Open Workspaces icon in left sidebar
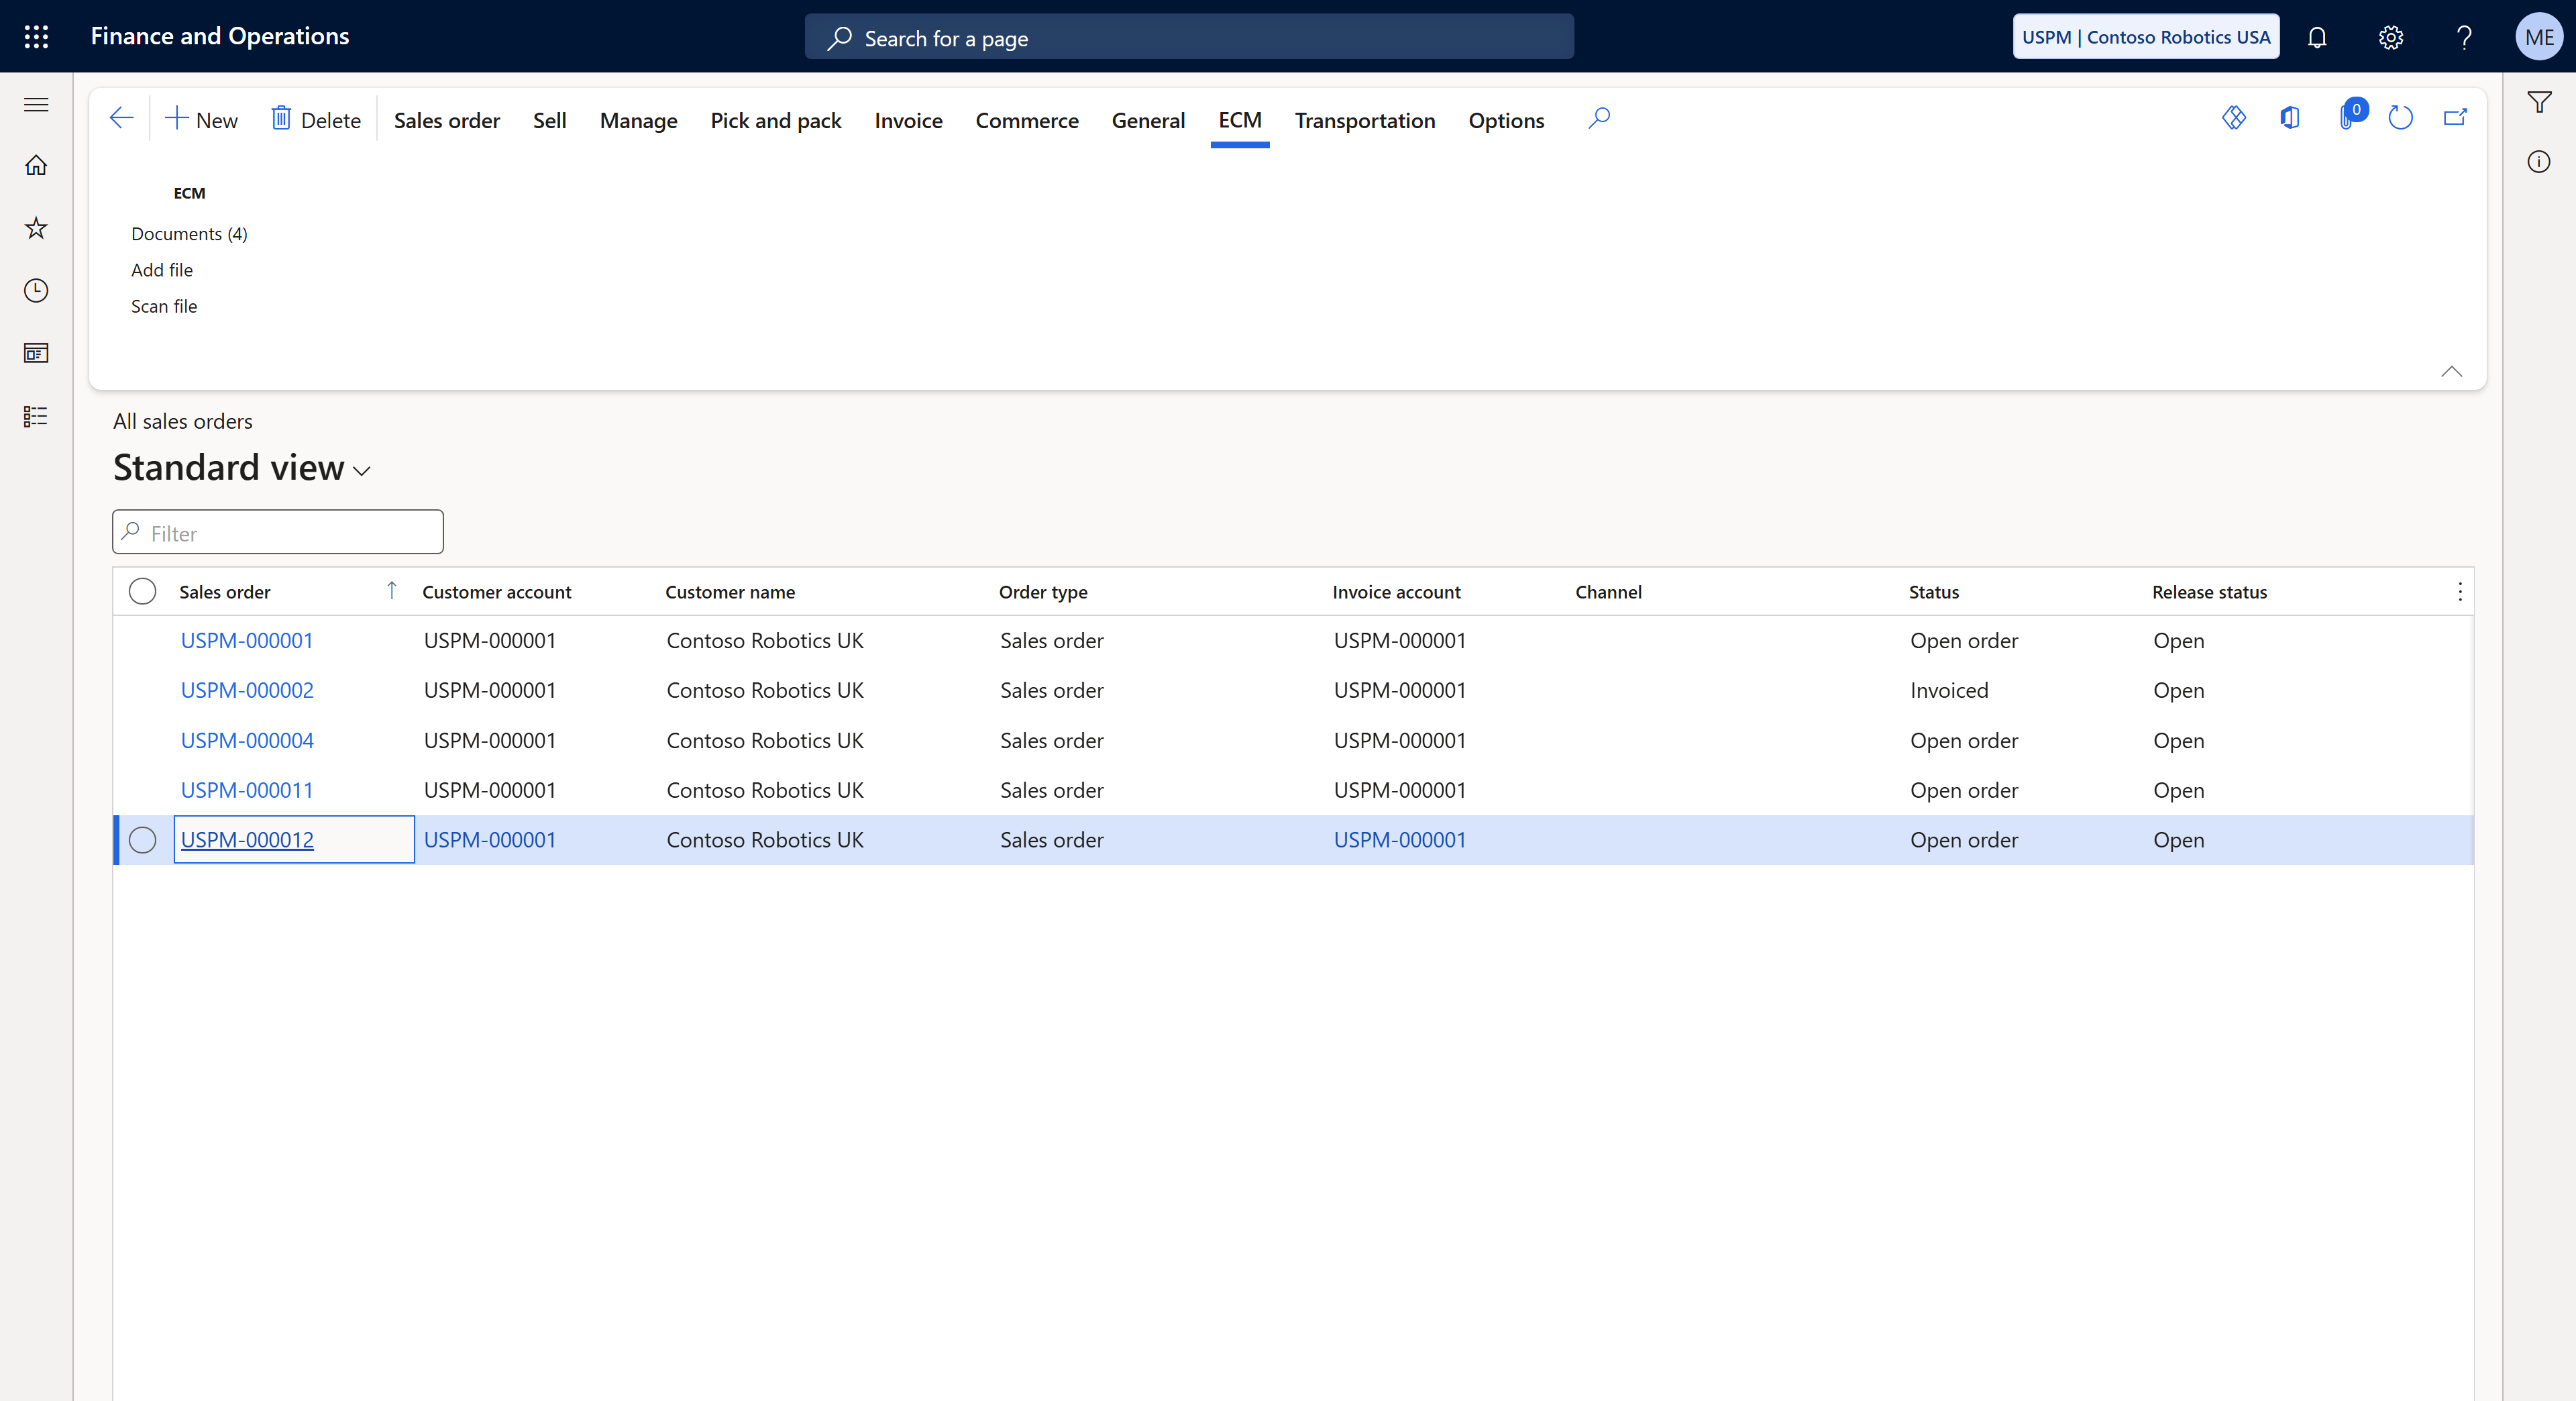Image resolution: width=2576 pixels, height=1401 pixels. coord(36,353)
